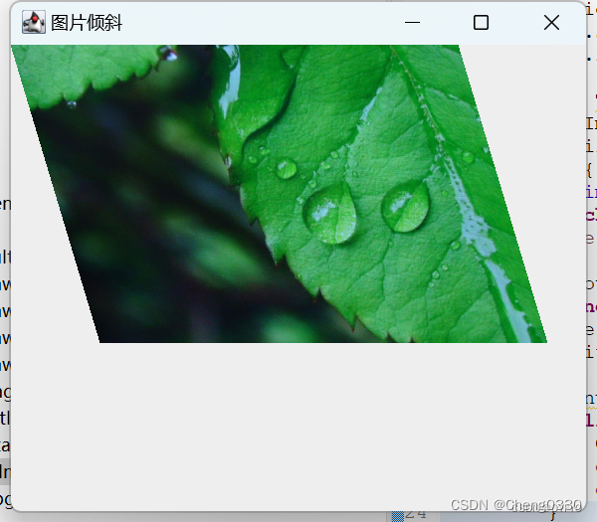The image size is (597, 522).
Task: Close the 图片倾斜 window
Action: click(551, 23)
